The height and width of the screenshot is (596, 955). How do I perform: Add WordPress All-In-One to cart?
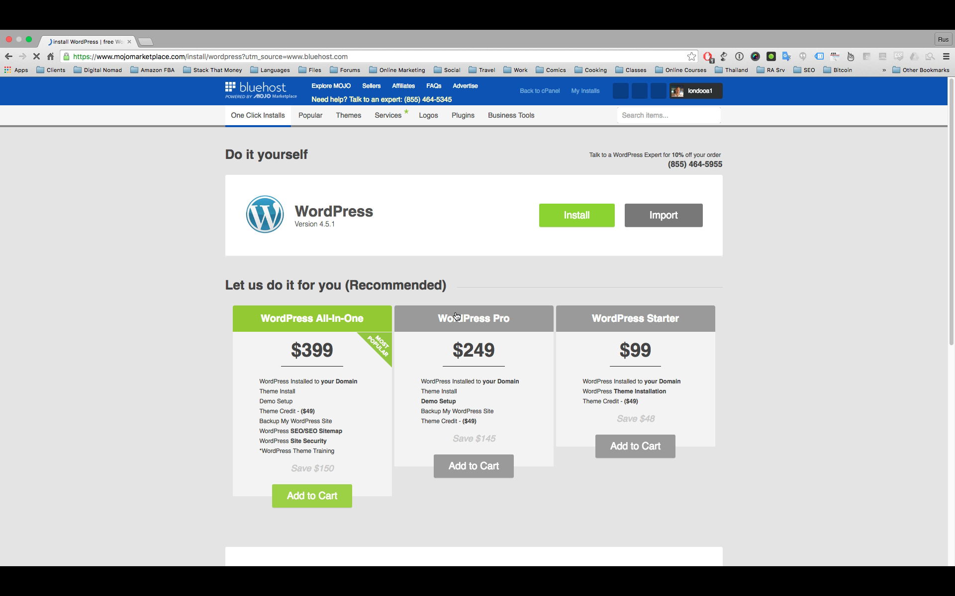click(311, 495)
